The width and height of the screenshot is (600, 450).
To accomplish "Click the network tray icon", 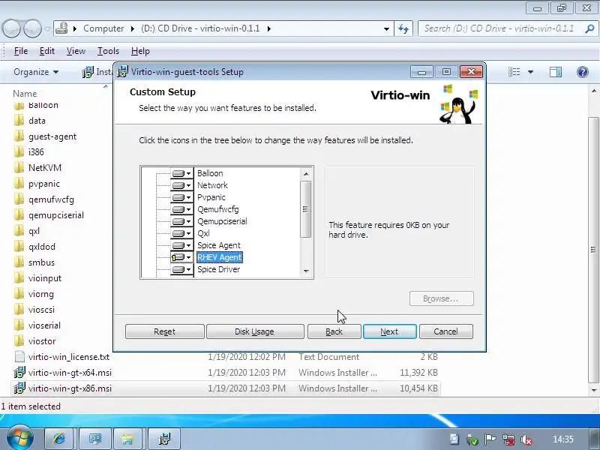I will [x=508, y=439].
